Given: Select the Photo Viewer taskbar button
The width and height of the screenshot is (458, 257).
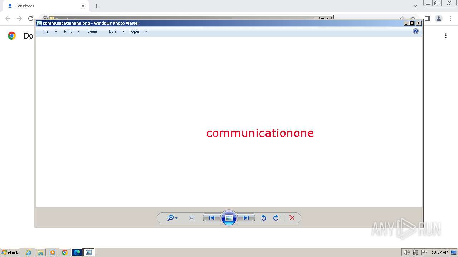Looking at the screenshot, I should 89,252.
